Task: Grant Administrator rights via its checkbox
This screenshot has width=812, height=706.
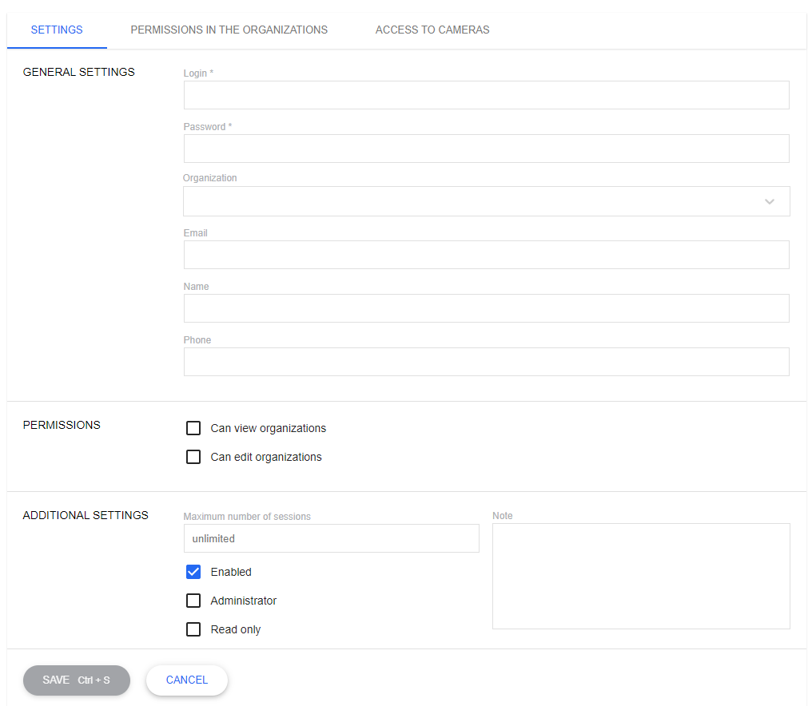Action: [x=193, y=600]
